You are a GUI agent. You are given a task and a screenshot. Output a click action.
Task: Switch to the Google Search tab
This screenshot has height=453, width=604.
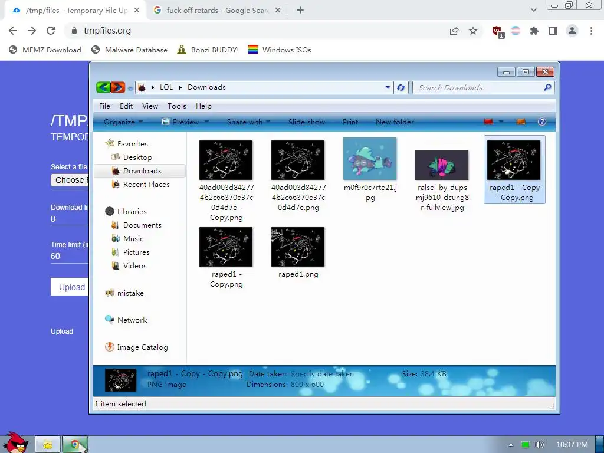pos(218,11)
